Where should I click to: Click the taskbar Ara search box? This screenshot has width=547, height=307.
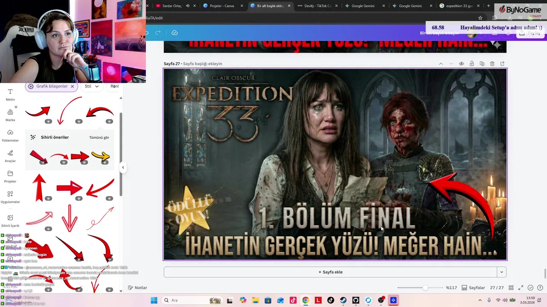[192, 300]
